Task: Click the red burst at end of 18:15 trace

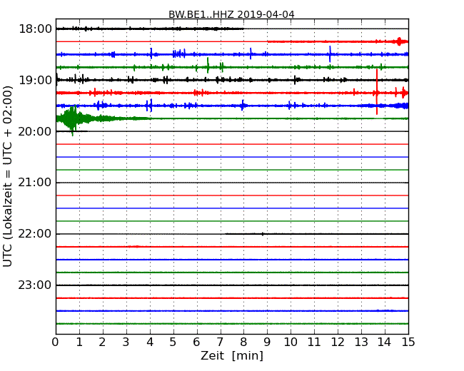Action: pos(399,41)
